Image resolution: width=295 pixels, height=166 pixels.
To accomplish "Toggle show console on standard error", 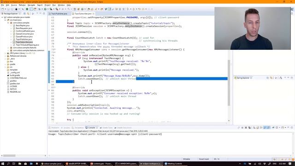I will click(x=269, y=128).
